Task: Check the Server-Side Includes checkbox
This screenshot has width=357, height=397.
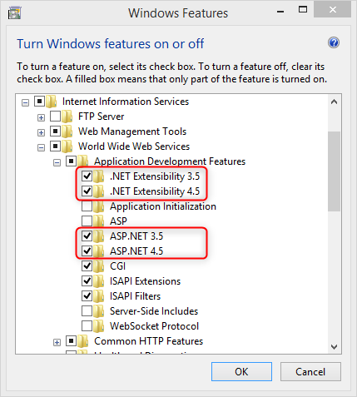Action: point(87,311)
